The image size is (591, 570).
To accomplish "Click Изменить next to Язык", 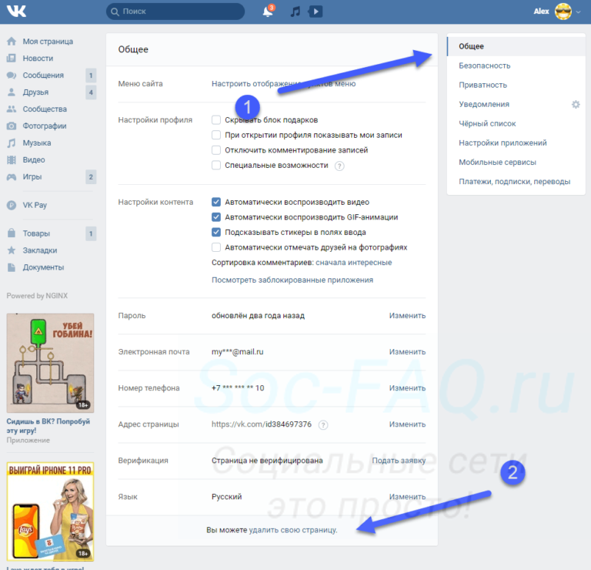I will (407, 497).
